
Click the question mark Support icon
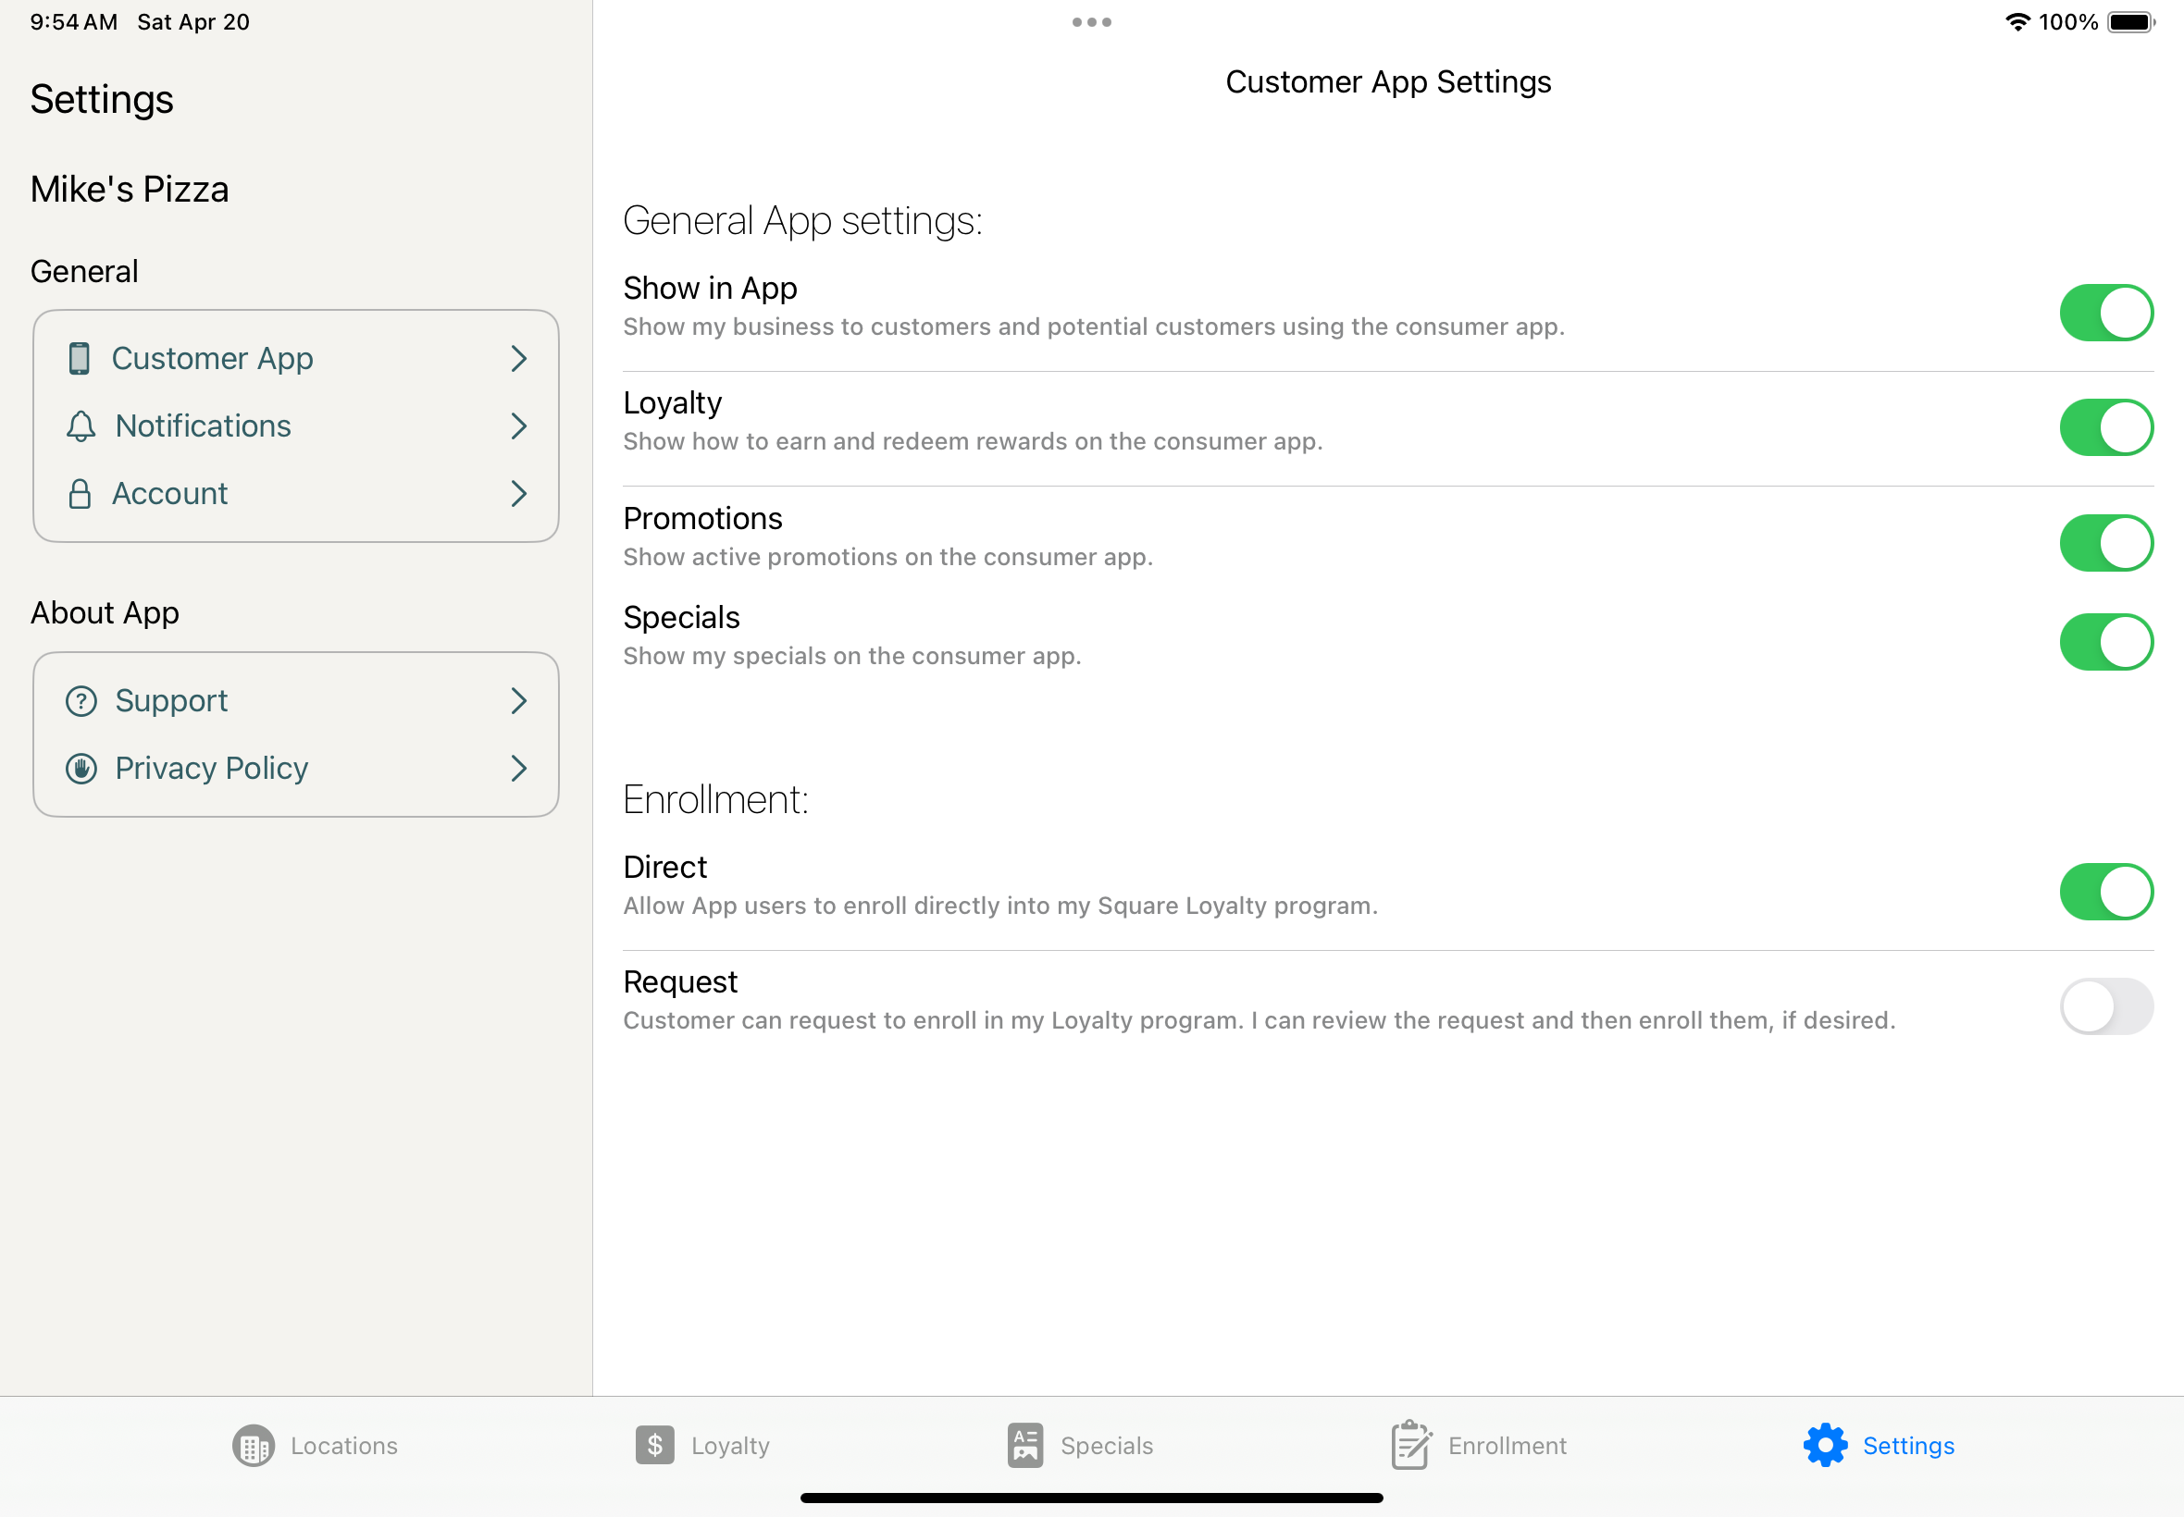pyautogui.click(x=81, y=700)
